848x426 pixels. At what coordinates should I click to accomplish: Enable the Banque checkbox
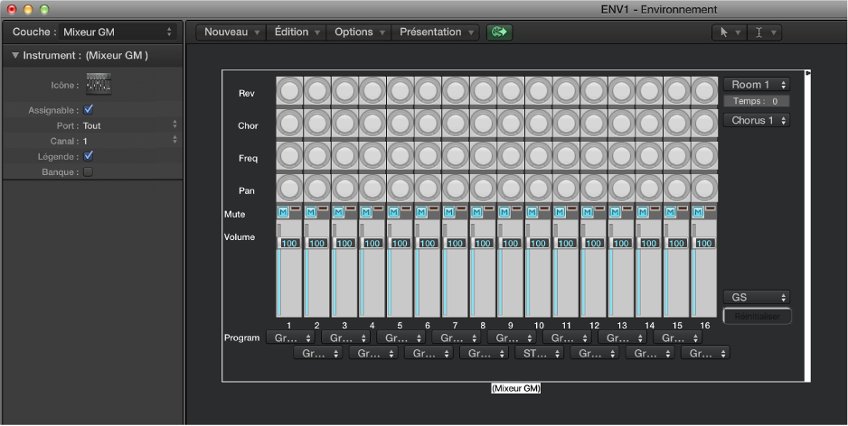point(89,171)
